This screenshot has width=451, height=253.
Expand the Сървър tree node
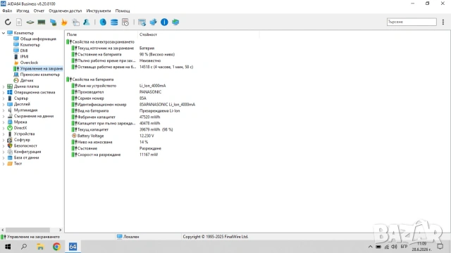[4, 98]
